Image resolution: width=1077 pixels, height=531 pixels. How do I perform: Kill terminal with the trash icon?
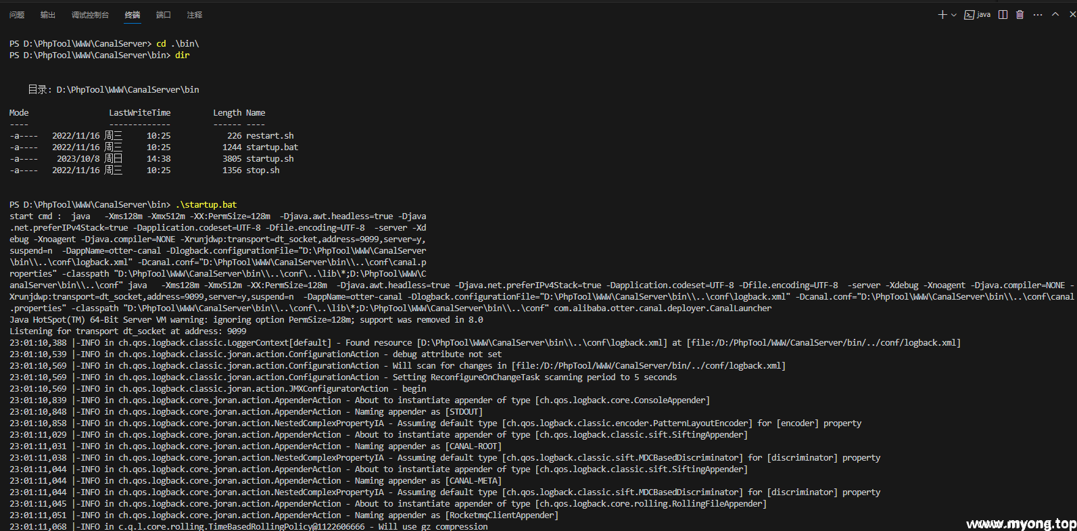pos(1020,14)
